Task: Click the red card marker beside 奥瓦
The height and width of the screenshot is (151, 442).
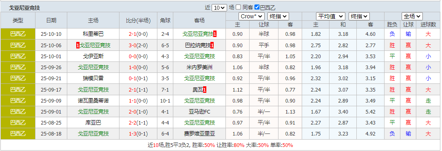Action: (205, 90)
